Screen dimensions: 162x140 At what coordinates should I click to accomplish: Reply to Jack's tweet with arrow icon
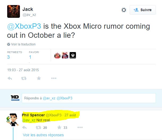click(x=10, y=78)
